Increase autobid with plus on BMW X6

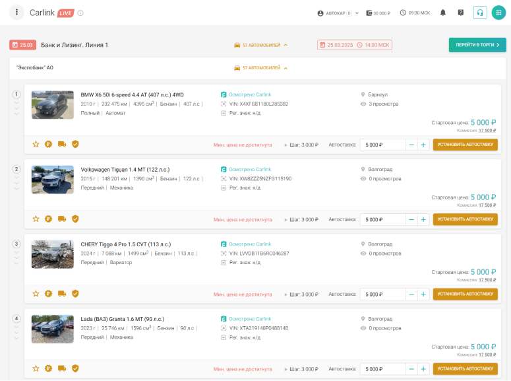[x=423, y=145]
